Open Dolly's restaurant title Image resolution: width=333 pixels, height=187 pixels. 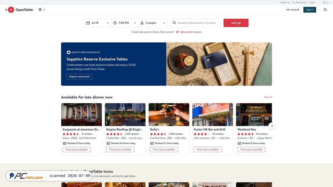coord(155,130)
